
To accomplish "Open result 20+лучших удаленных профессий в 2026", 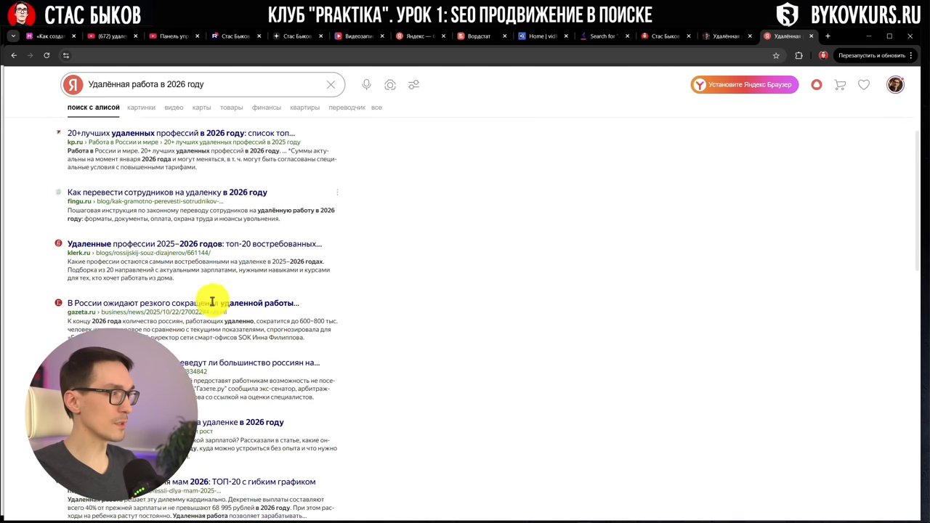I will [x=181, y=133].
